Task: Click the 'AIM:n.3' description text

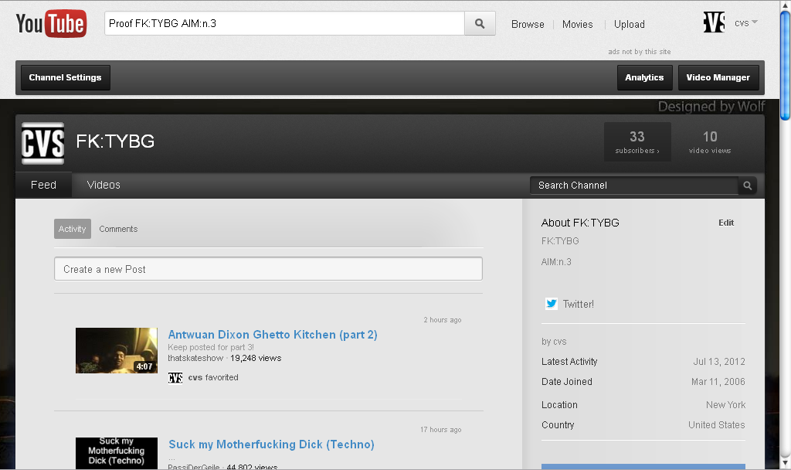Action: 556,262
